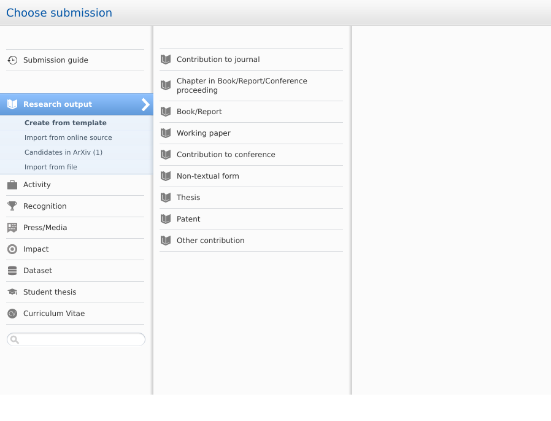Click the Student thesis graduation cap icon
This screenshot has width=551, height=421.
pos(12,292)
